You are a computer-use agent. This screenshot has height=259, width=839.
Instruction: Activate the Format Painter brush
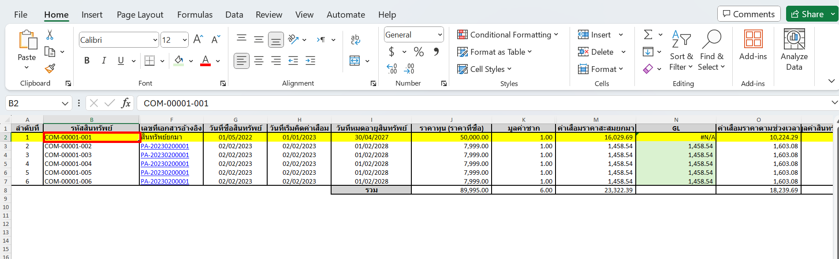(50, 68)
